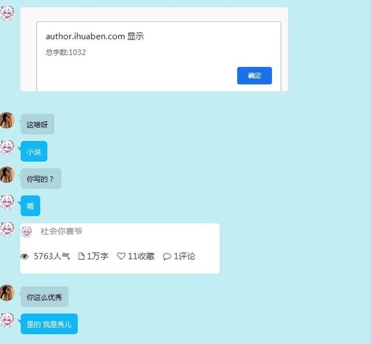The height and width of the screenshot is (344, 371).
Task: Click the 1万字 word count
Action: tap(98, 256)
